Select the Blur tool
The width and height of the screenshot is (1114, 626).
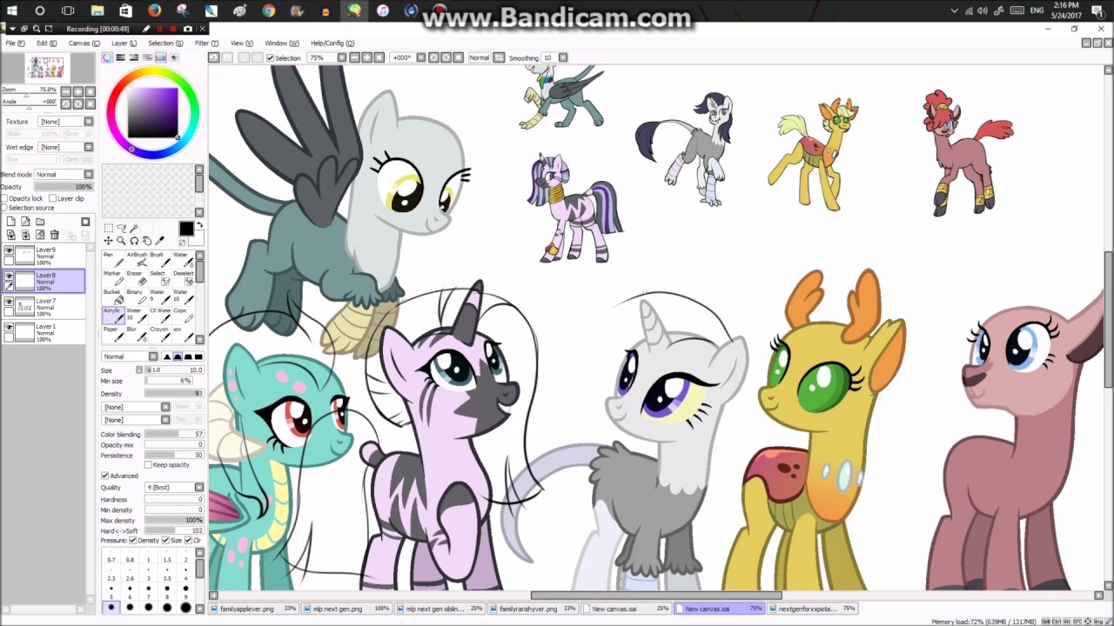136,333
